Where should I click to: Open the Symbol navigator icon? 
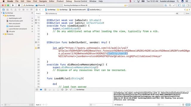coord(7,10)
